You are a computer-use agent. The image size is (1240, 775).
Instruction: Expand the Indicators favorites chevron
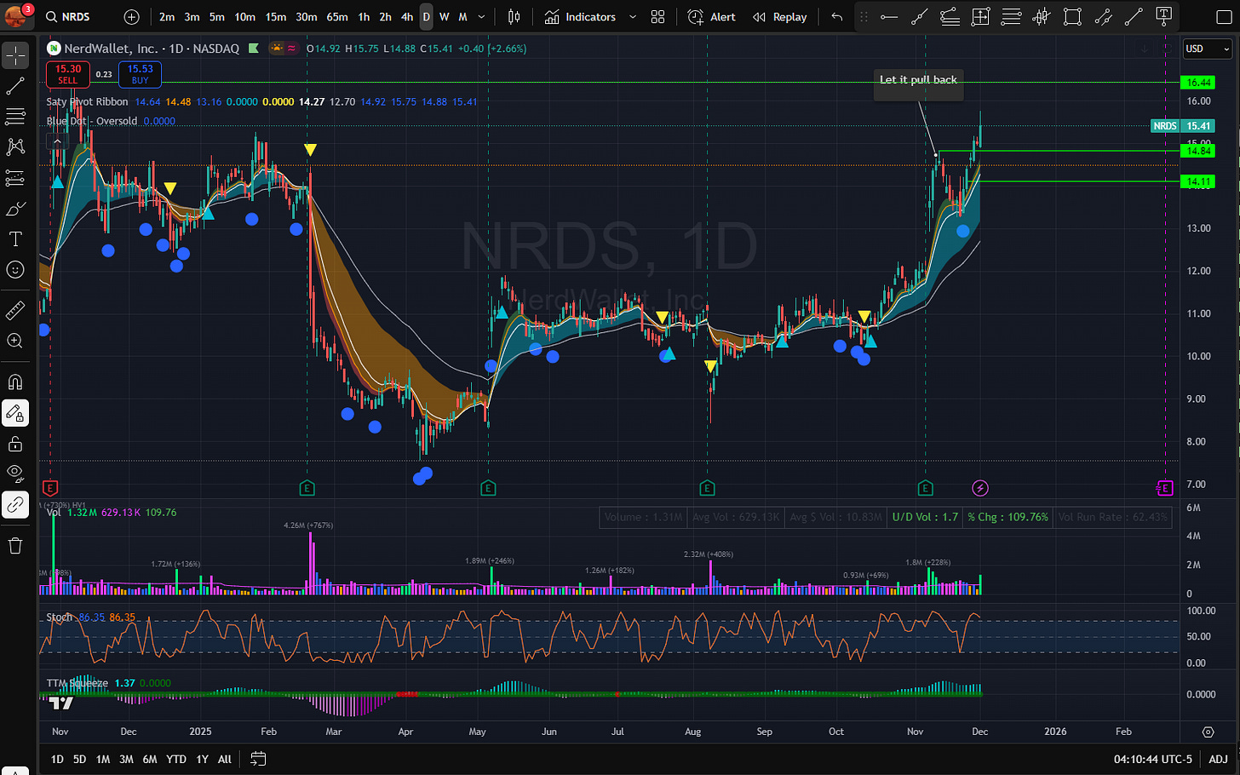[632, 17]
